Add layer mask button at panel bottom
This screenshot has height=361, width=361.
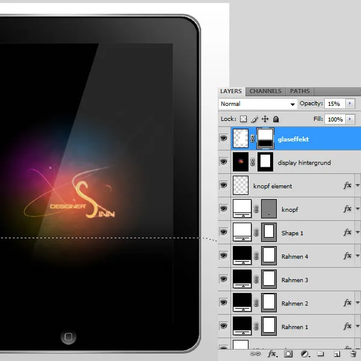click(288, 354)
